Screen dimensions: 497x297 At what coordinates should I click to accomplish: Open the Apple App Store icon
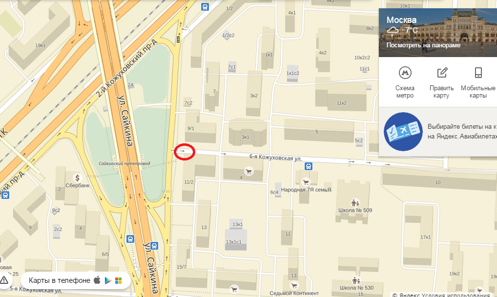coord(97,280)
